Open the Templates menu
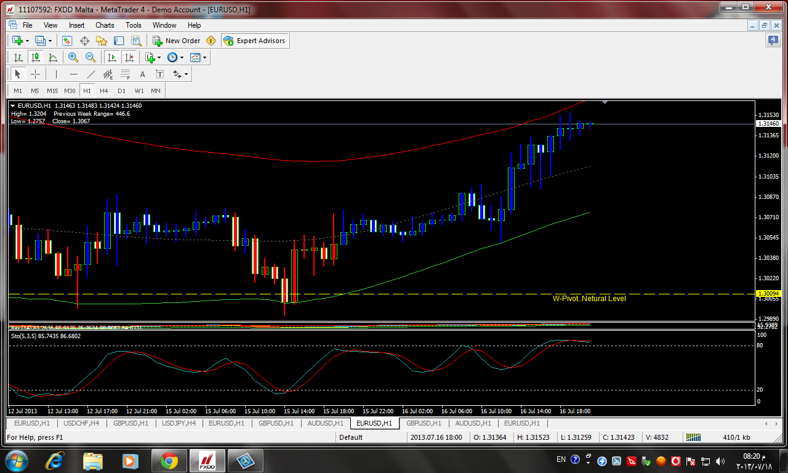Viewport: 788px width, 473px height. [x=195, y=57]
